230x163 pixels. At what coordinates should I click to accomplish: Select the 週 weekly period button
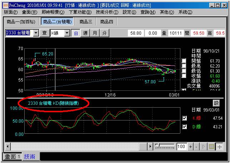(85, 33)
